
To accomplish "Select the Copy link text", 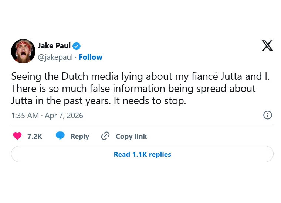I will pyautogui.click(x=131, y=137).
